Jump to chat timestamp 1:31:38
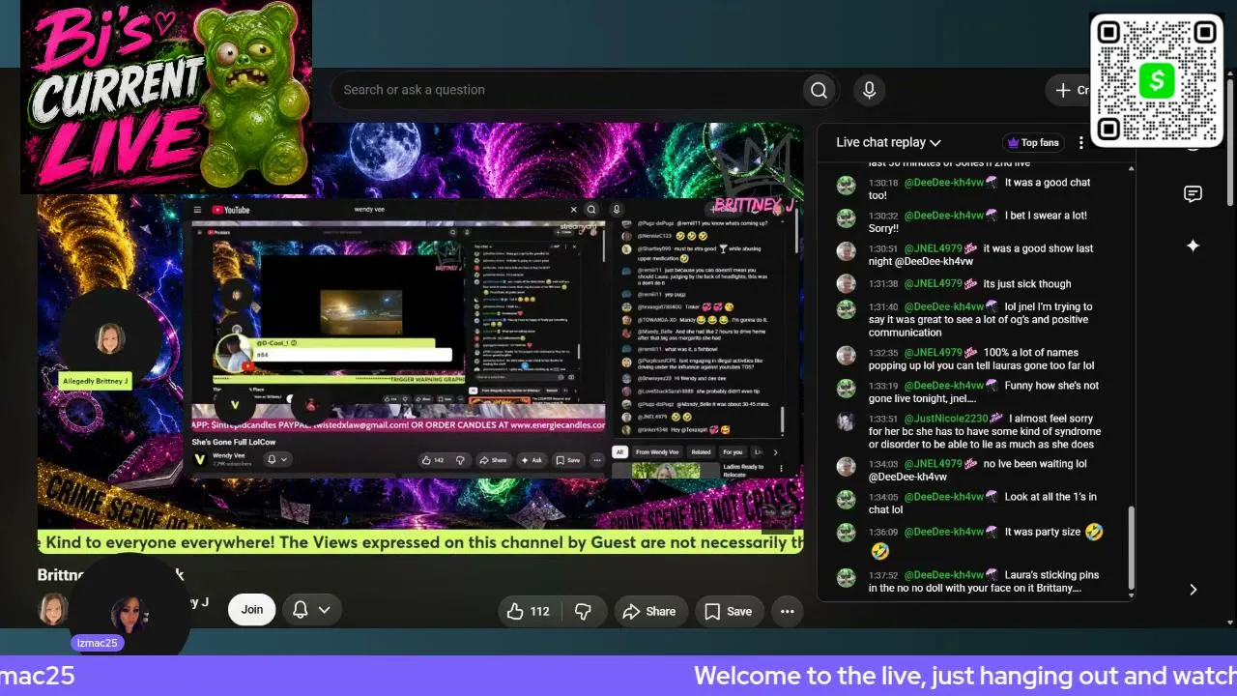Viewport: 1237px width, 696px height. [x=883, y=284]
